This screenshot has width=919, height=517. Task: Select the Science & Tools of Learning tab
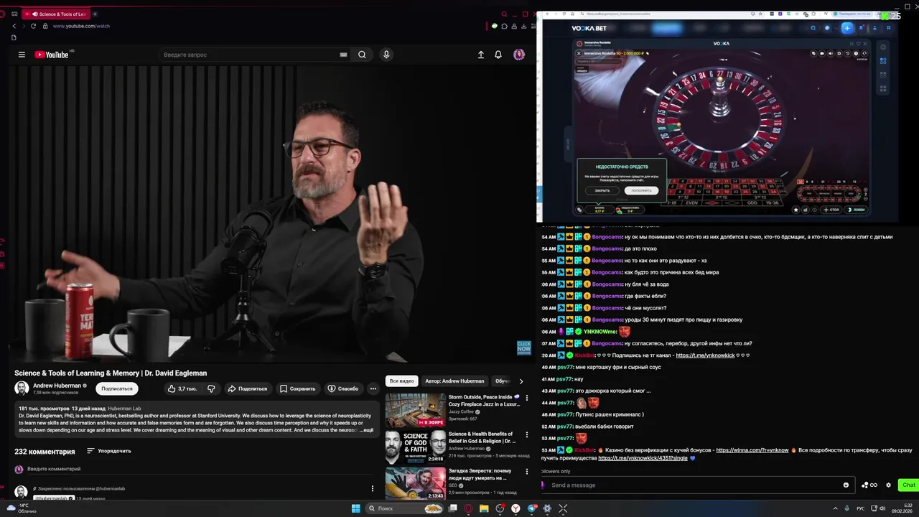(x=55, y=14)
